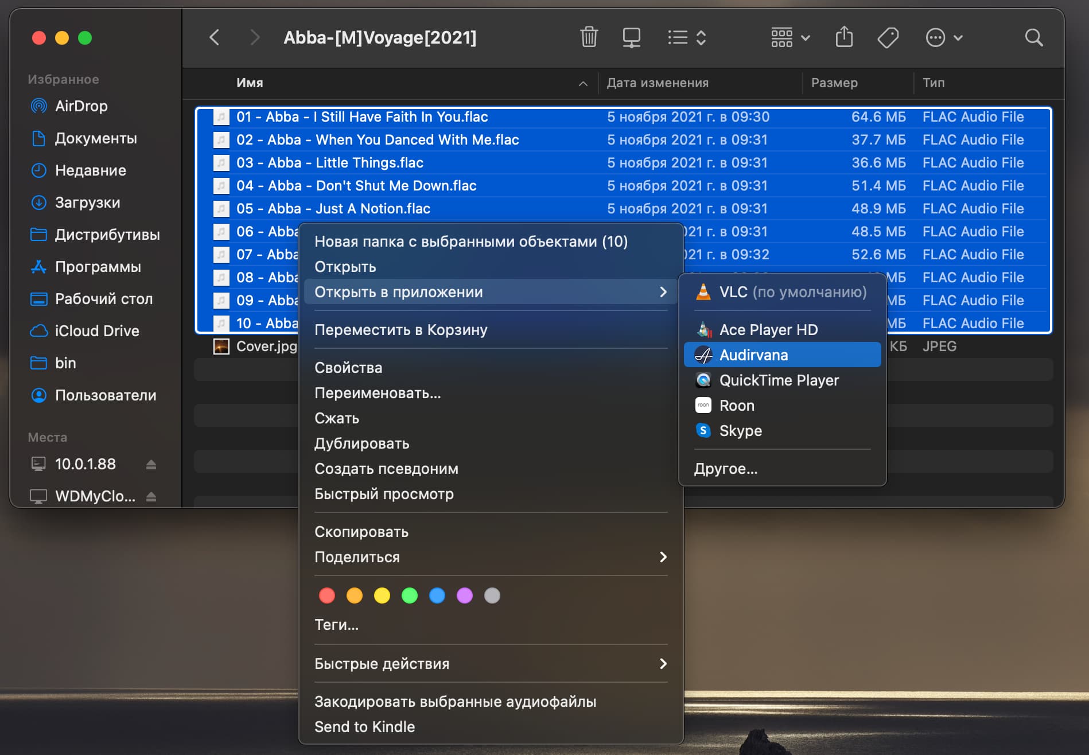
Task: Choose Новая папка с выбранными объектами (10)
Action: pos(491,242)
